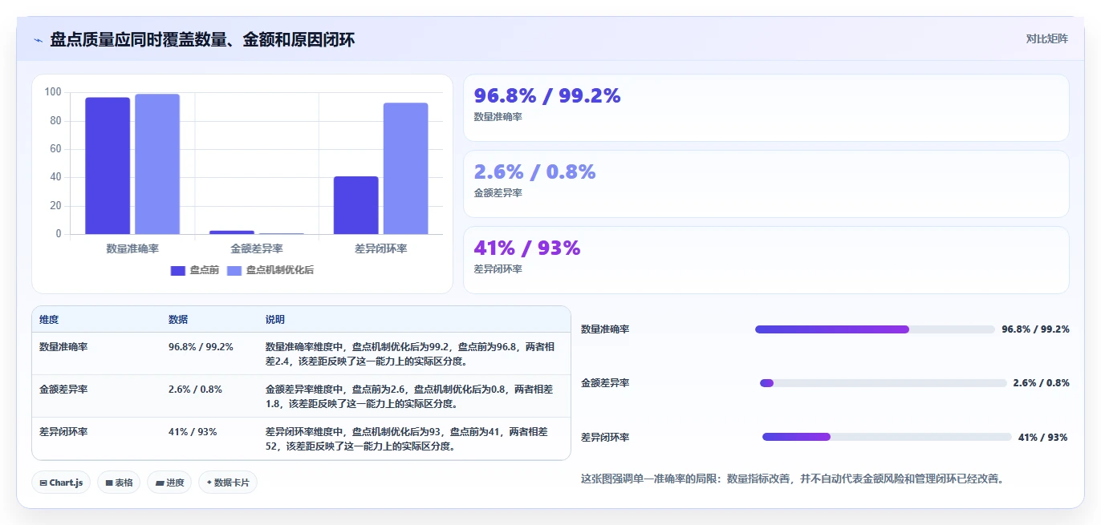
Task: Click the 进度 tag
Action: pos(169,483)
